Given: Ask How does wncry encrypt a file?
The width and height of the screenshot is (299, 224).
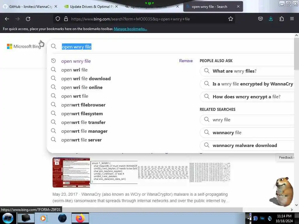Looking at the screenshot, I should tap(247, 97).
